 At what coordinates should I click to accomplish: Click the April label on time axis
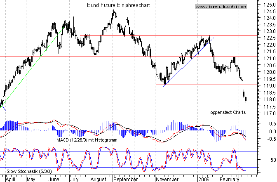[11, 180]
